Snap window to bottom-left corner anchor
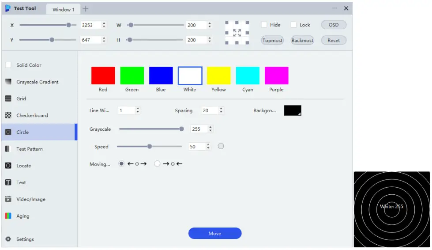 [x=227, y=43]
